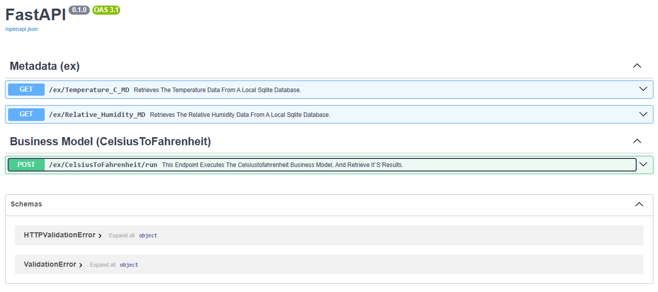Image resolution: width=658 pixels, height=292 pixels.
Task: Click the HTTPValidationError schema name
Action: pos(59,235)
